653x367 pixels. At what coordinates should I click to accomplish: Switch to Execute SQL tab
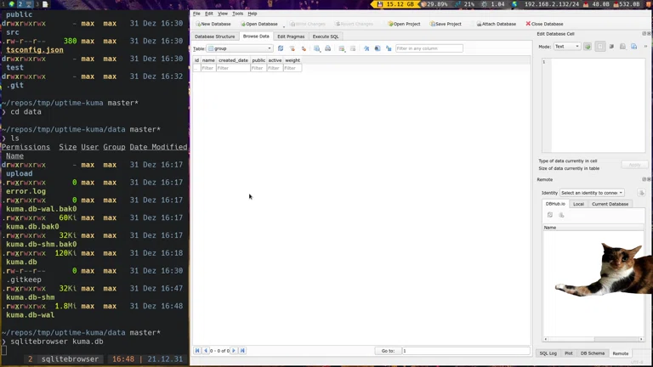326,37
